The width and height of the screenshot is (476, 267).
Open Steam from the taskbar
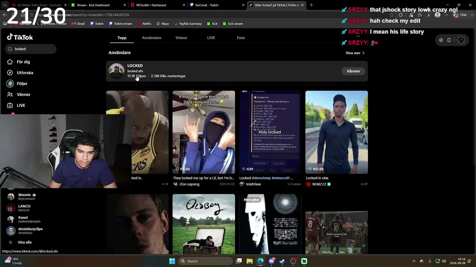tap(282, 261)
